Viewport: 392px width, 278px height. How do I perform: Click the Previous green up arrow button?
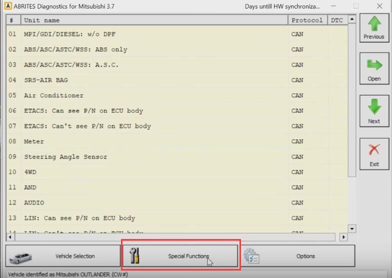pos(374,28)
